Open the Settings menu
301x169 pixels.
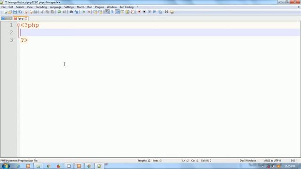69,7
